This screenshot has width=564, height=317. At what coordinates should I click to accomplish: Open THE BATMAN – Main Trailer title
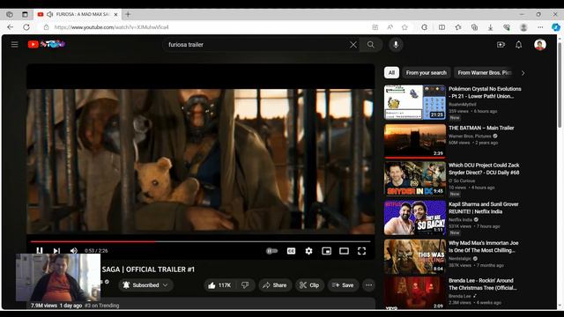481,128
